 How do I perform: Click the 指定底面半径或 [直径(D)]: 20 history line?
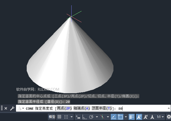coord(44,102)
